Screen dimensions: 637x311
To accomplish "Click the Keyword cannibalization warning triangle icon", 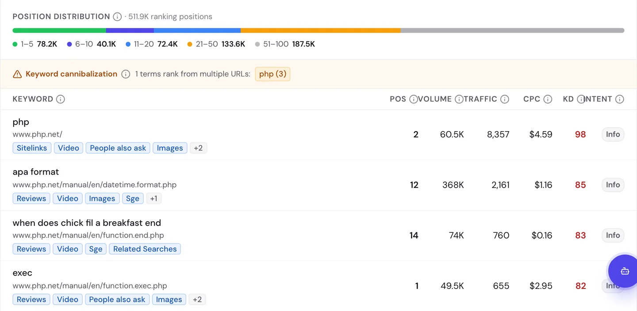I will click(17, 74).
